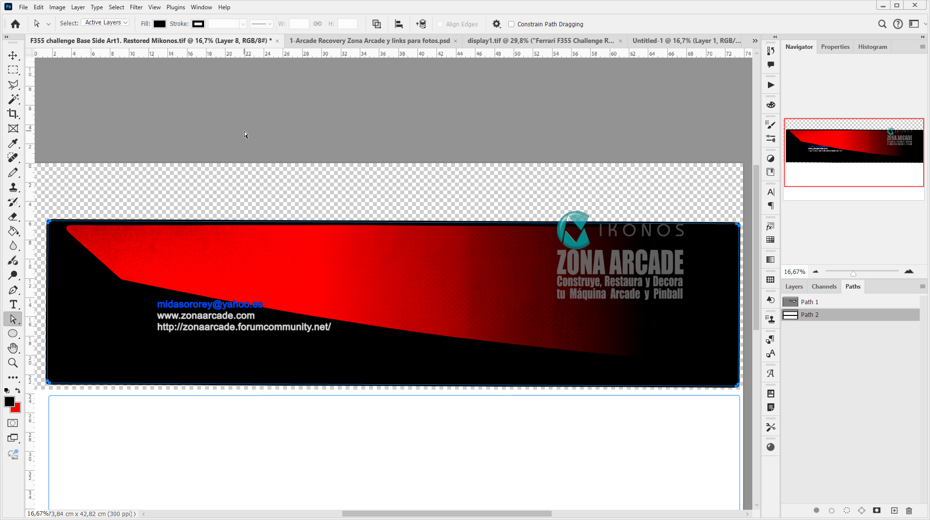Screen dimensions: 930x520
Task: Select the Ellipse shape tool
Action: pos(13,334)
